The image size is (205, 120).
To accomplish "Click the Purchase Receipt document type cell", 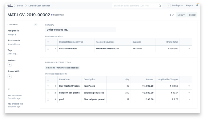I will point(76,49).
